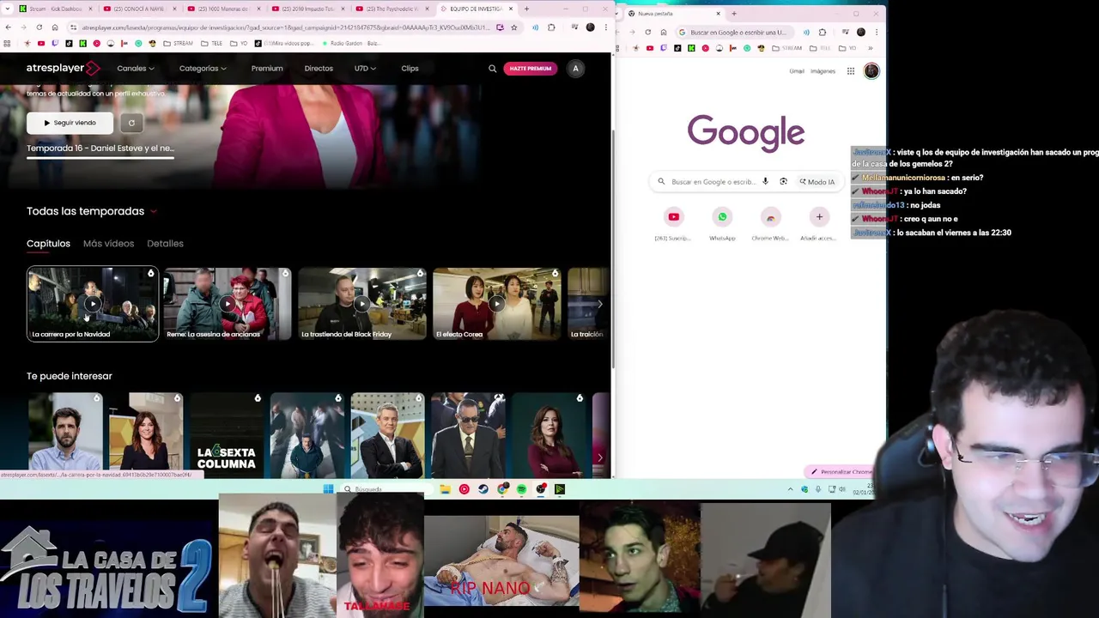Open Google apps grid in Google window
Image resolution: width=1099 pixels, height=618 pixels.
pyautogui.click(x=851, y=71)
